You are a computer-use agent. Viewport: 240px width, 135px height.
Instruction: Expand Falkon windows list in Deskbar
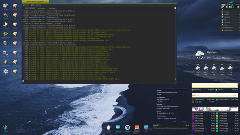(239, 15)
